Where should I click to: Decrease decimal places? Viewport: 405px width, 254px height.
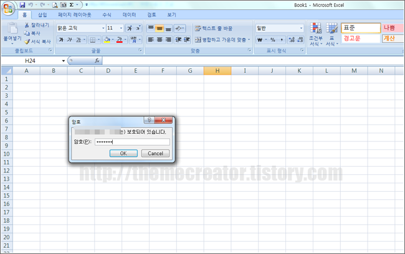click(x=300, y=40)
